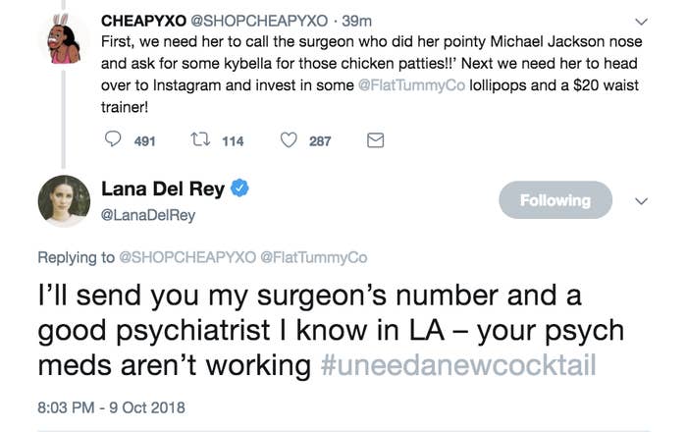Toggle the Following button
Image resolution: width=687 pixels, height=432 pixels.
tap(555, 200)
